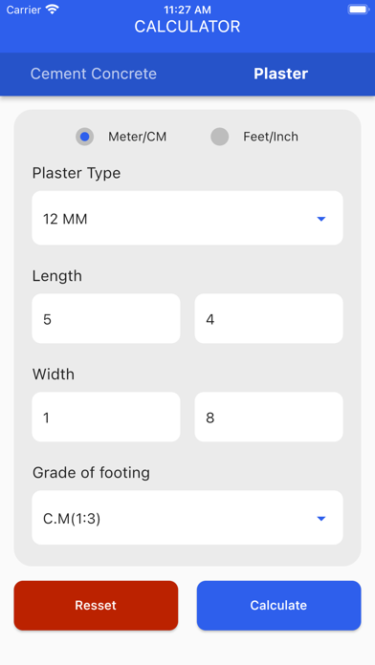Open the Plaster Type dropdown arrow
Screen dimensions: 375x665
click(321, 219)
